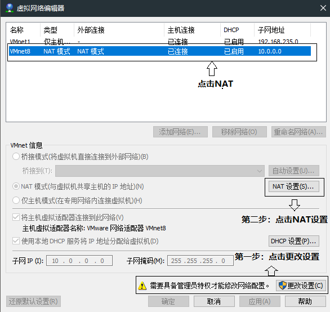The width and height of the screenshot is (330, 312).
Task: Select NAT 模式 radio button
Action: [16, 186]
